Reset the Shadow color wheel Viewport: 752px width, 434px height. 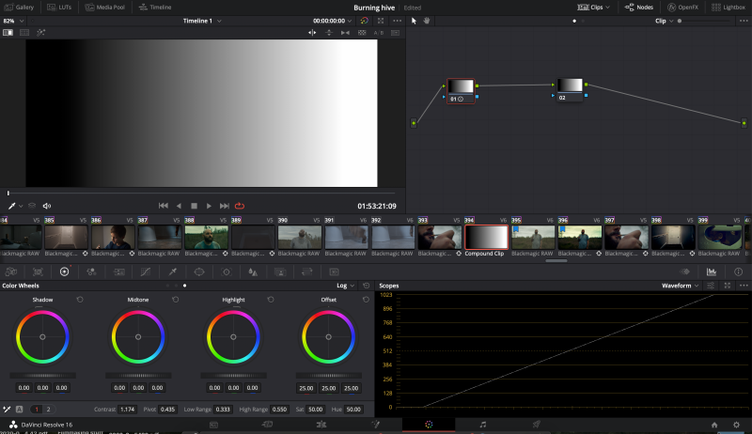80,300
